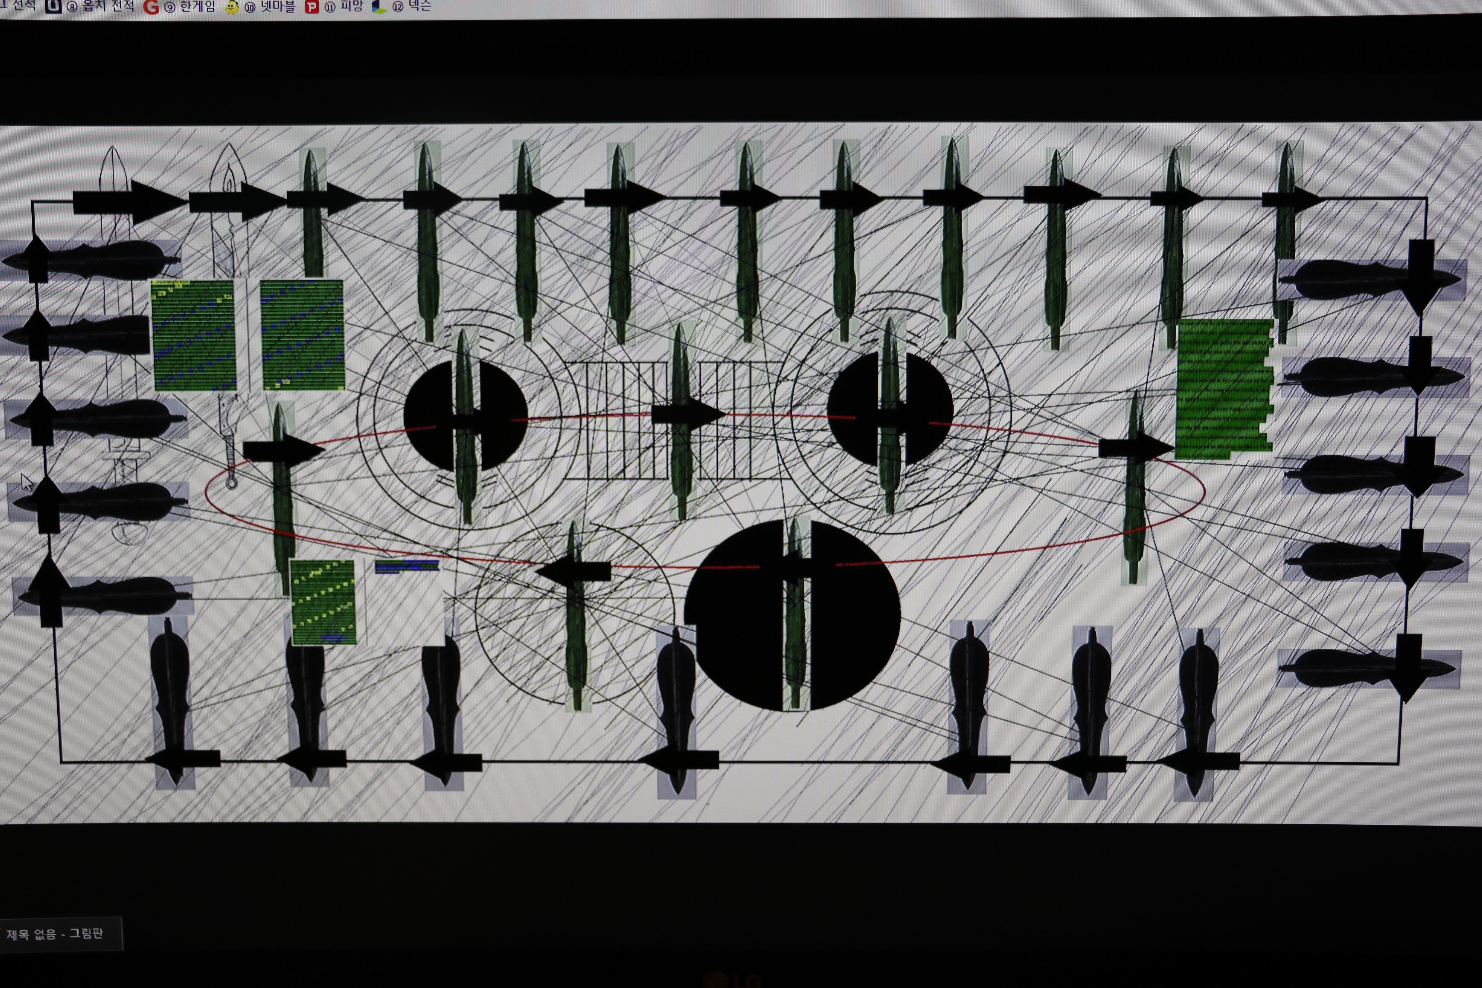Click the small green rectangle with yellow dots
Image resolution: width=1482 pixels, height=988 pixels.
click(323, 602)
